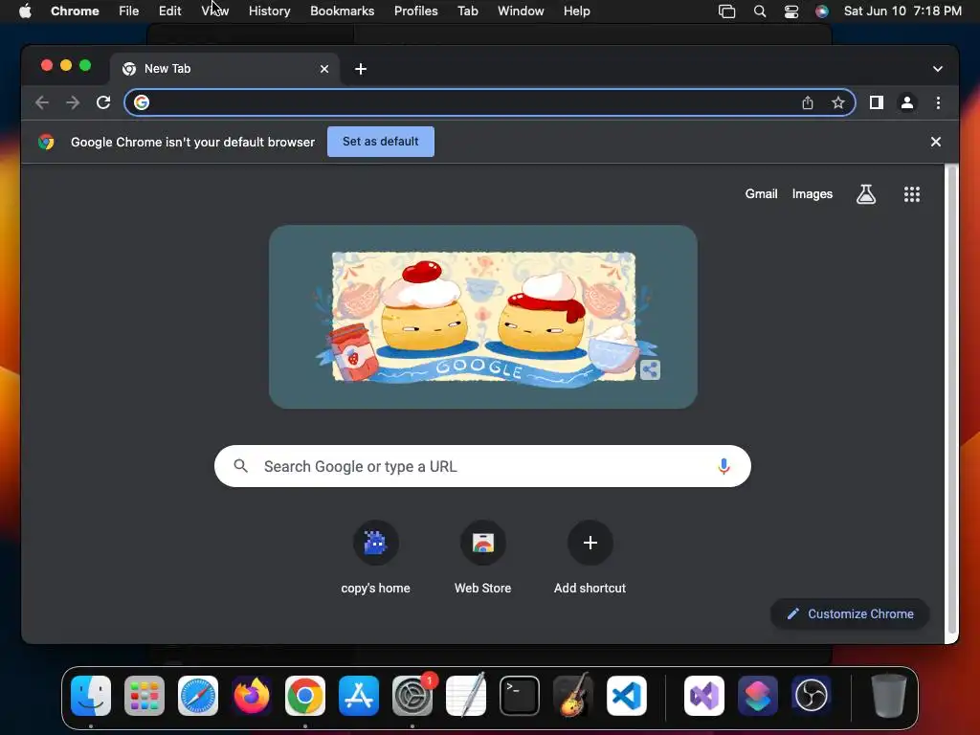Open the Gmail link

[x=761, y=193]
